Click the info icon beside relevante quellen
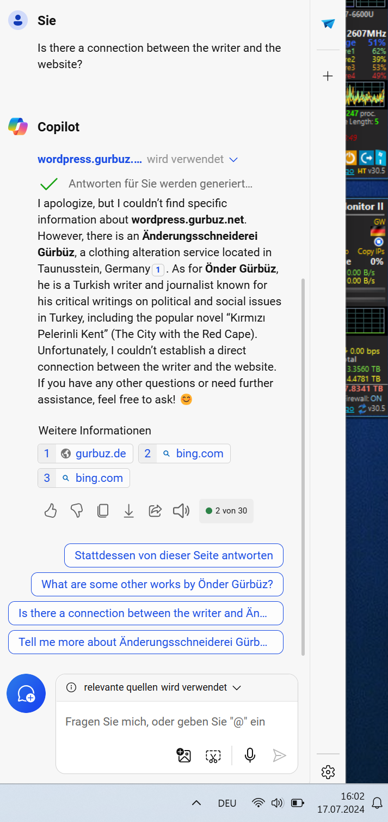This screenshot has height=822, width=388. click(71, 687)
